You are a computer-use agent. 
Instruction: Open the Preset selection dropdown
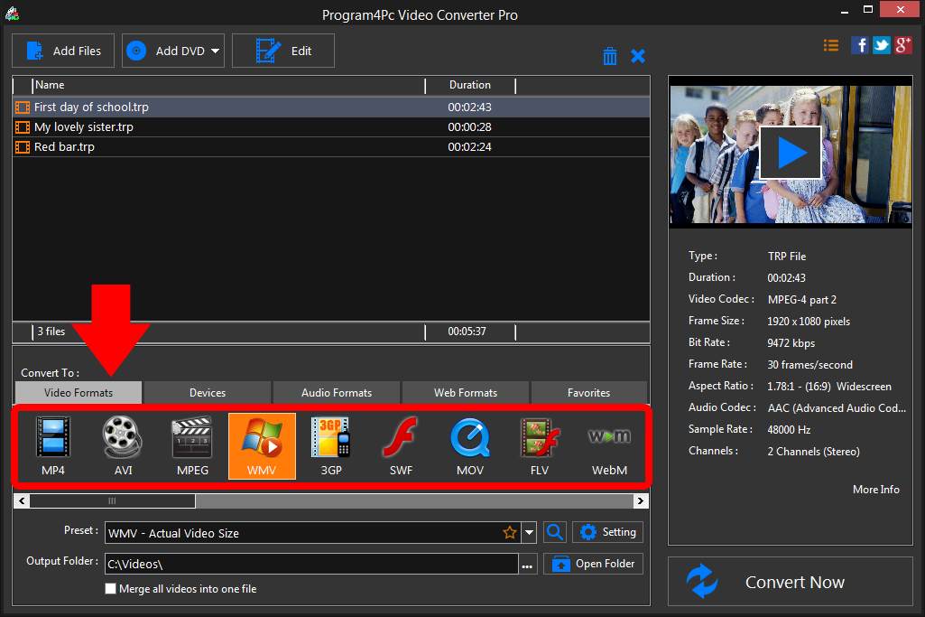click(x=529, y=532)
